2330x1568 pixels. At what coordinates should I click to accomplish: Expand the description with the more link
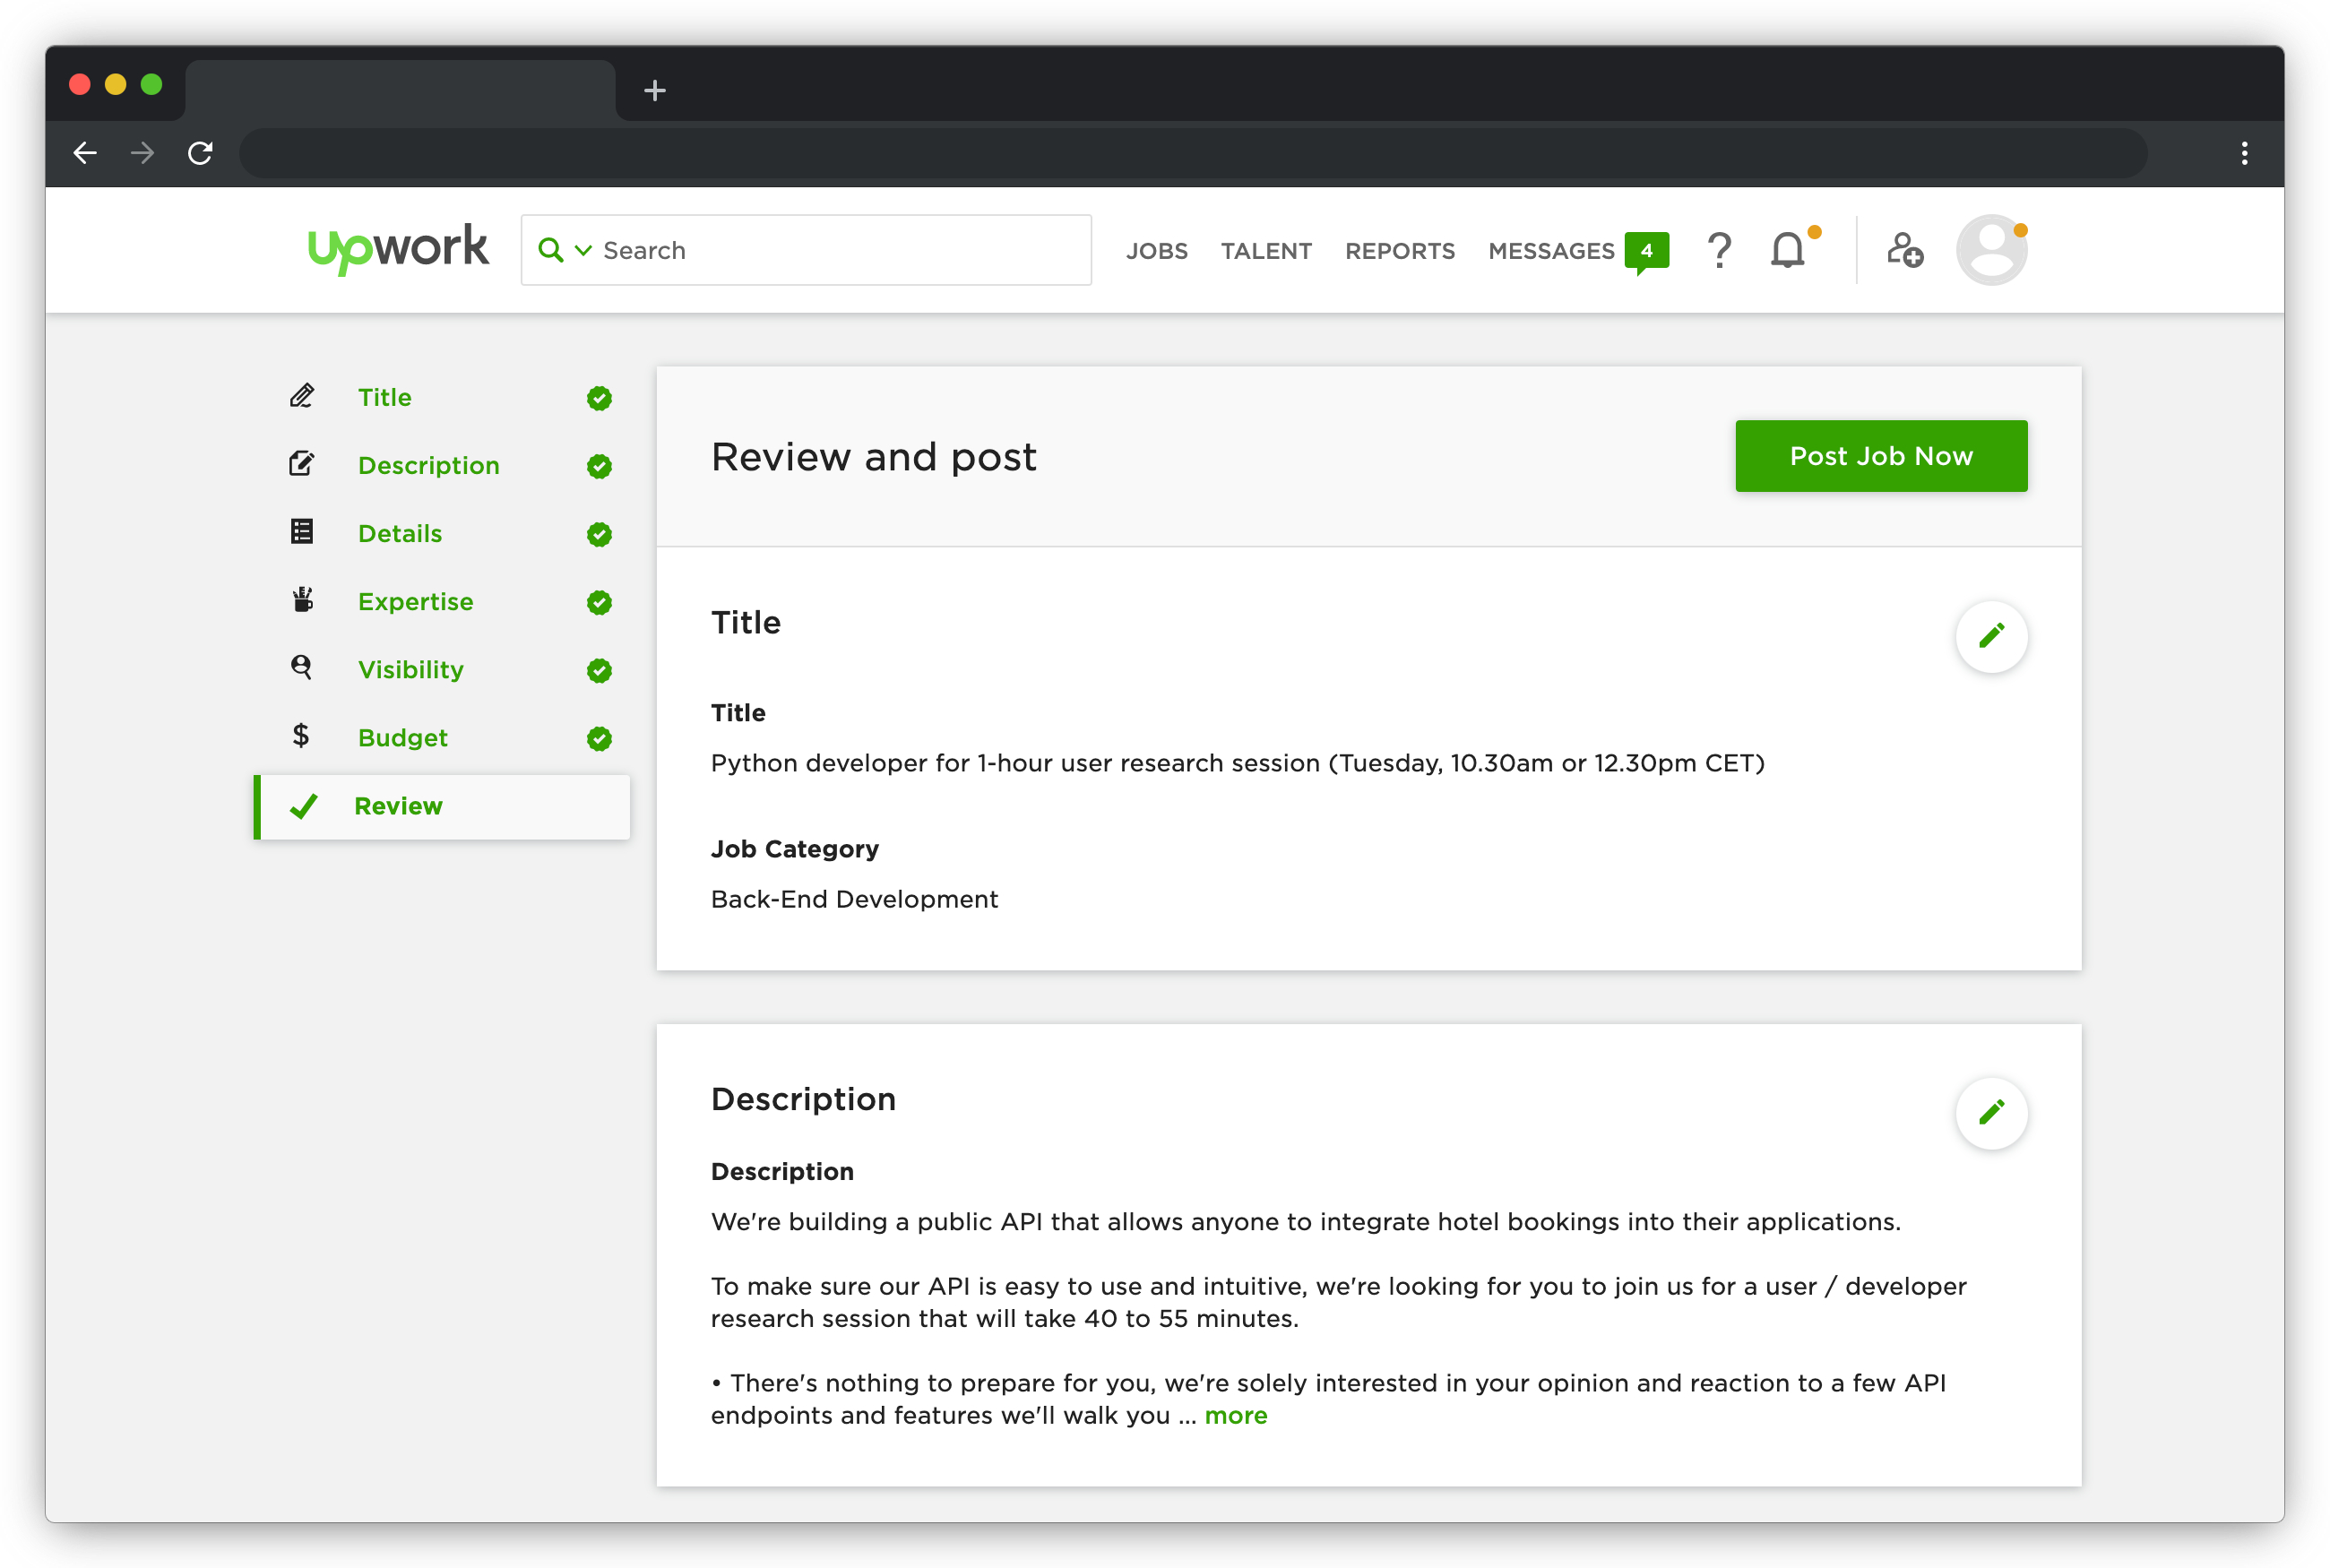pos(1236,1415)
